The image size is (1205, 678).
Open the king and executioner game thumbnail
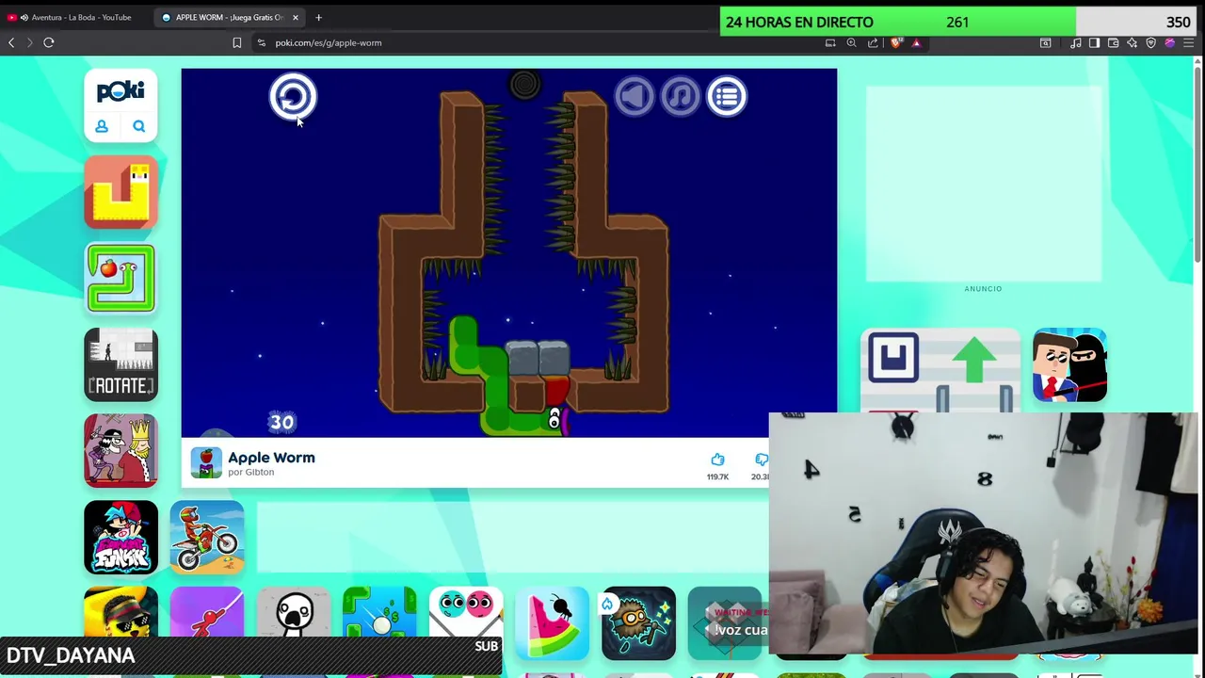pyautogui.click(x=120, y=451)
